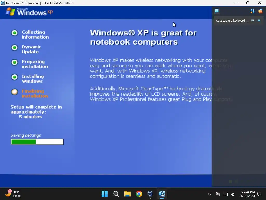This screenshot has width=266, height=200.
Task: Click the Windows XP logo
Action: (29, 12)
